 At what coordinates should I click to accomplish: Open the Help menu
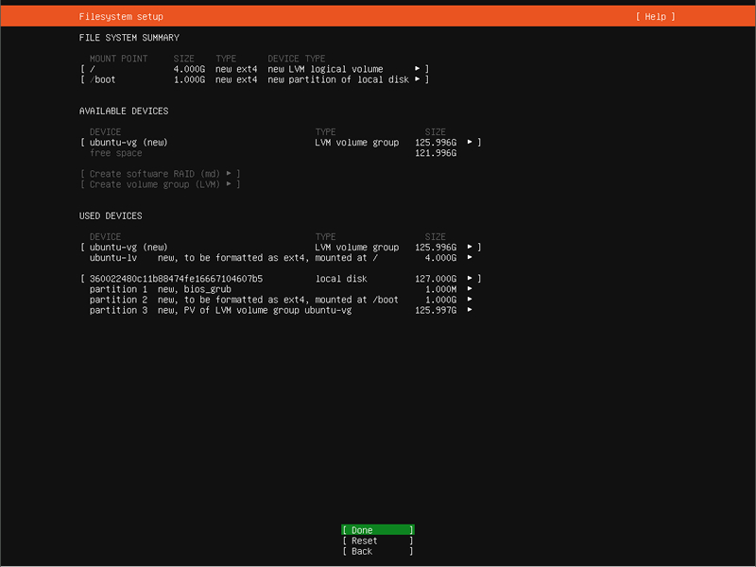point(656,17)
